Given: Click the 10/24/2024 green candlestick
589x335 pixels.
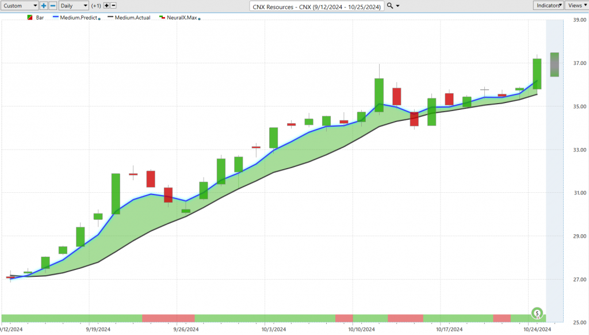Looking at the screenshot, I should tap(537, 74).
